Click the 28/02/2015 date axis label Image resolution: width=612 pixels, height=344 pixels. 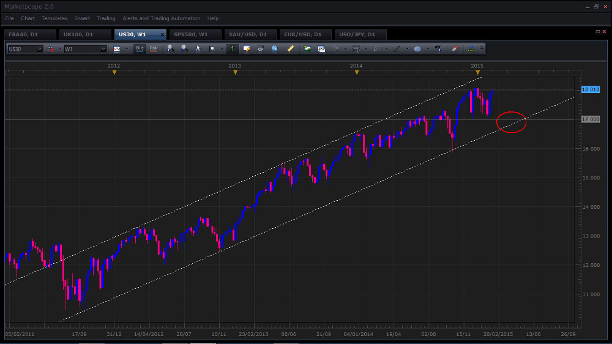point(498,334)
